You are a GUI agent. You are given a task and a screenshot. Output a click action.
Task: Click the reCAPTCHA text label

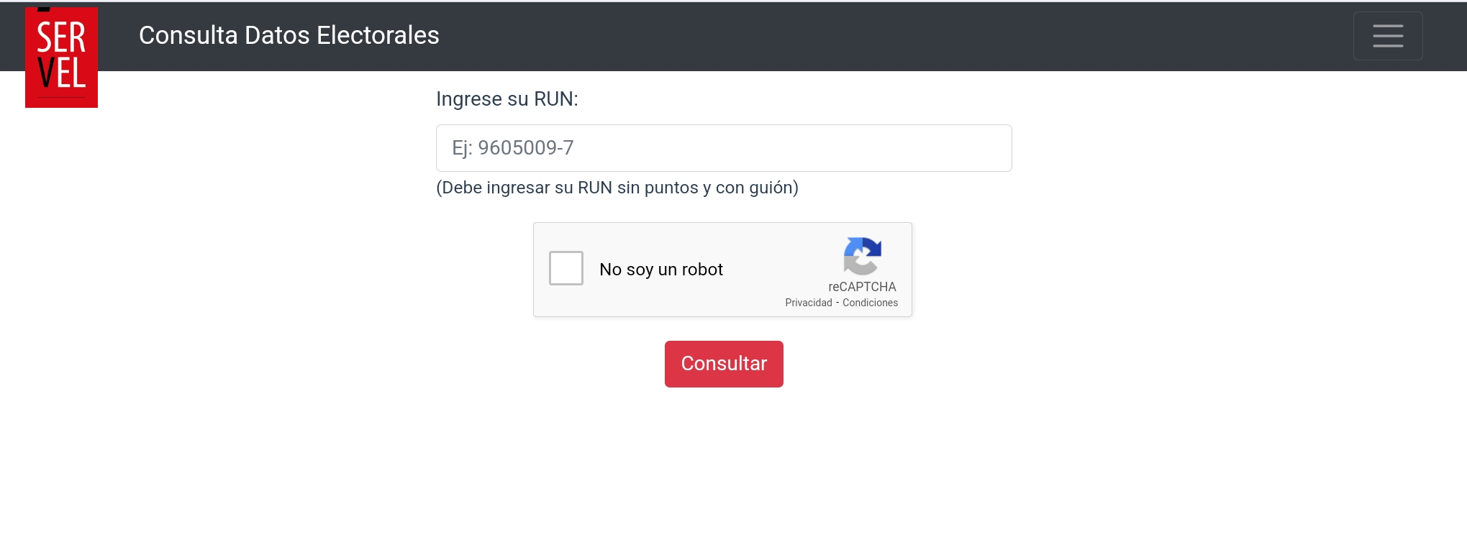coord(862,287)
